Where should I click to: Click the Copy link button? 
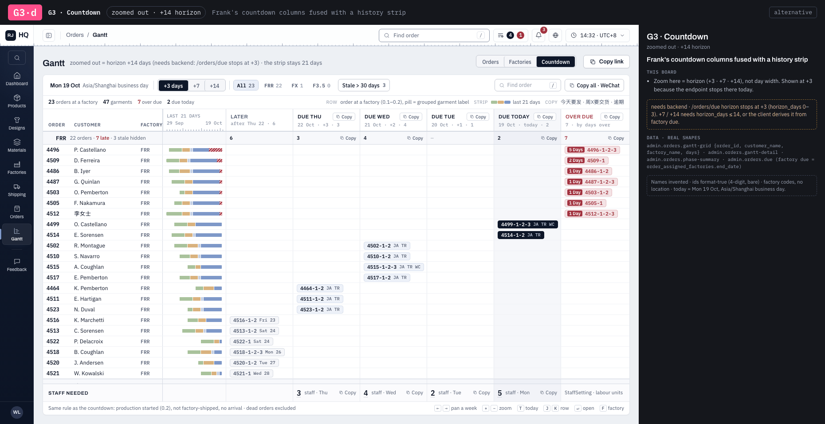tap(606, 62)
